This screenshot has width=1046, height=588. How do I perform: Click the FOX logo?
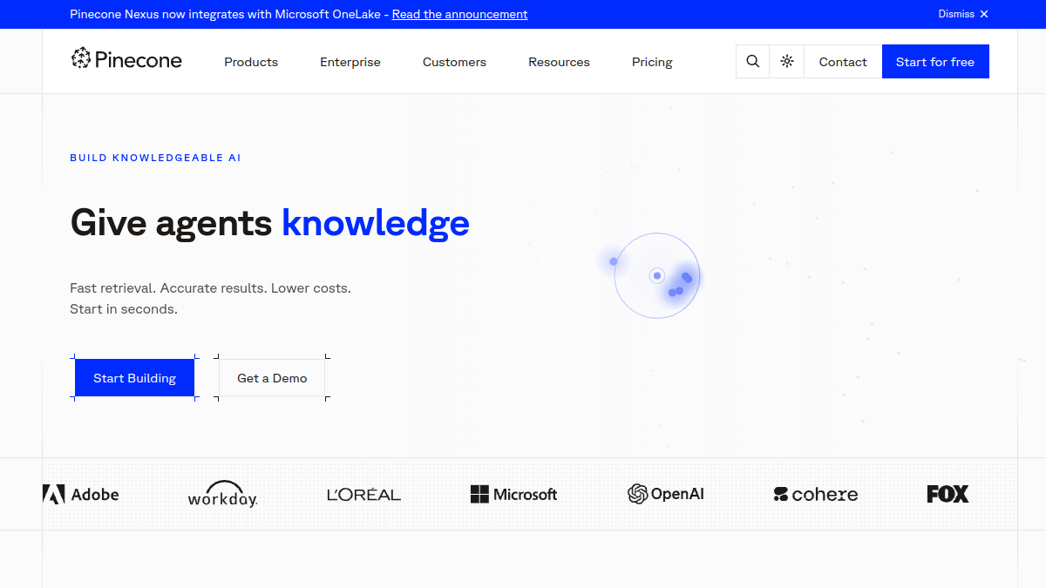point(948,494)
